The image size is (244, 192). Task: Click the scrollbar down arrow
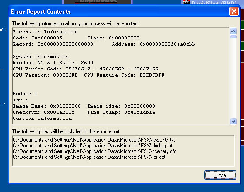pos(233,121)
